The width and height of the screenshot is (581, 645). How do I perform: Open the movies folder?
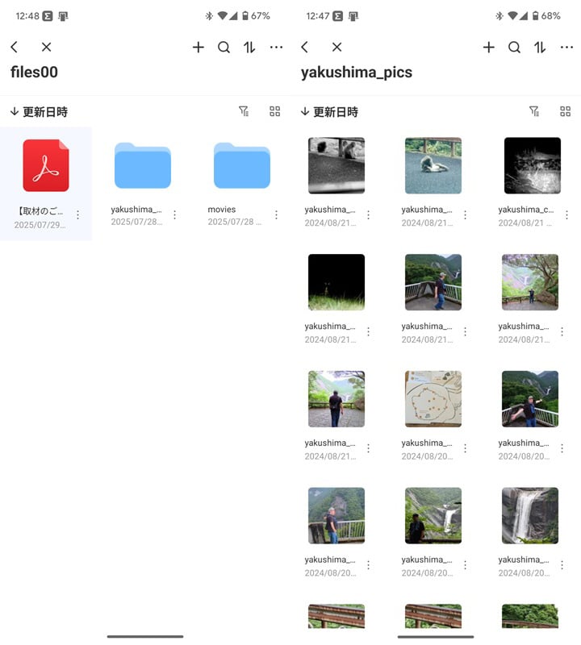coord(242,165)
